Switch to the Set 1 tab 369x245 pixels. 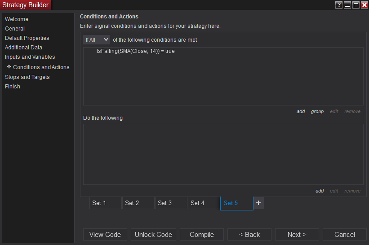tap(105, 203)
